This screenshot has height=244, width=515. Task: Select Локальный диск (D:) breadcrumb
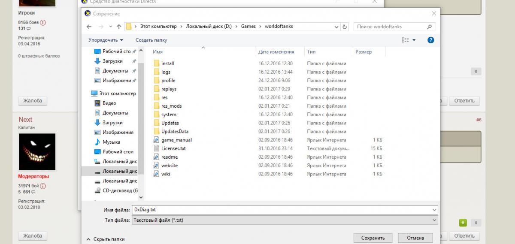click(209, 27)
